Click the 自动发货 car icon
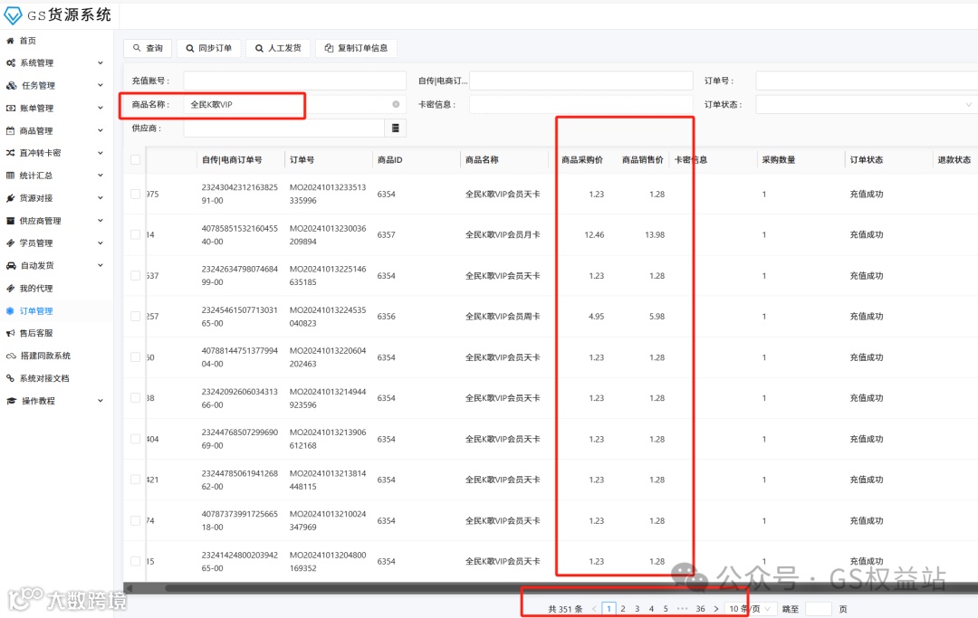 [11, 265]
